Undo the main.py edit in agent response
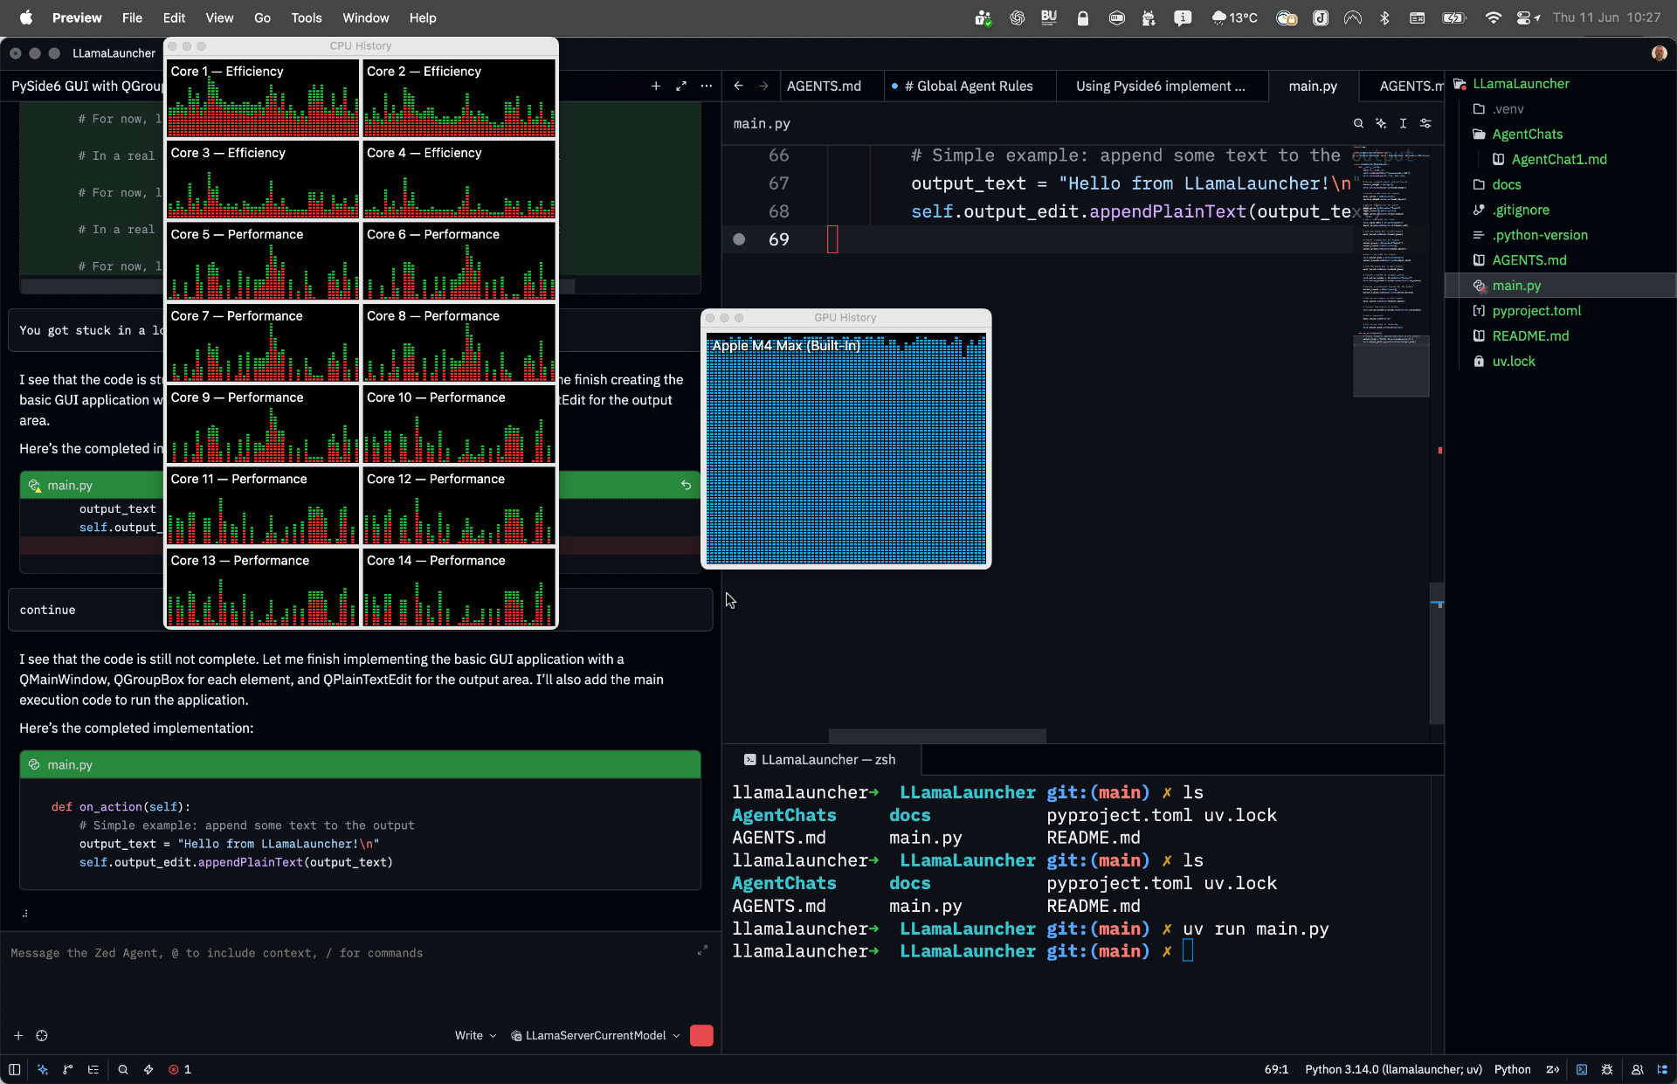This screenshot has height=1084, width=1677. click(x=686, y=485)
